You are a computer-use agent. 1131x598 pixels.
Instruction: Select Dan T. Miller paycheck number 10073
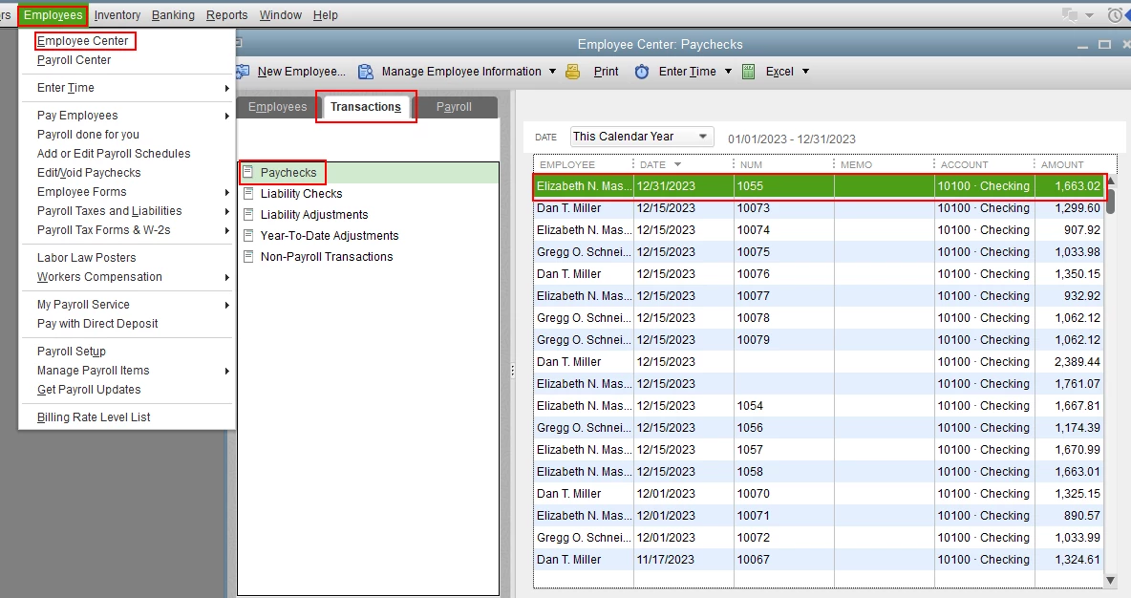820,207
